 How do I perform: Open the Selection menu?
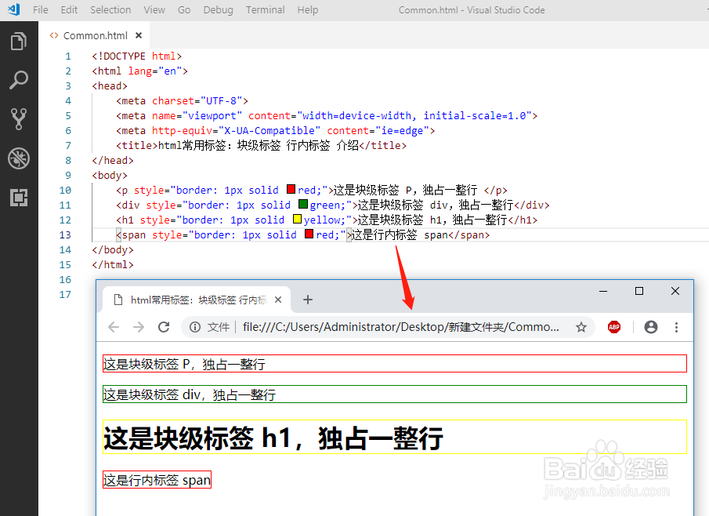click(x=110, y=9)
